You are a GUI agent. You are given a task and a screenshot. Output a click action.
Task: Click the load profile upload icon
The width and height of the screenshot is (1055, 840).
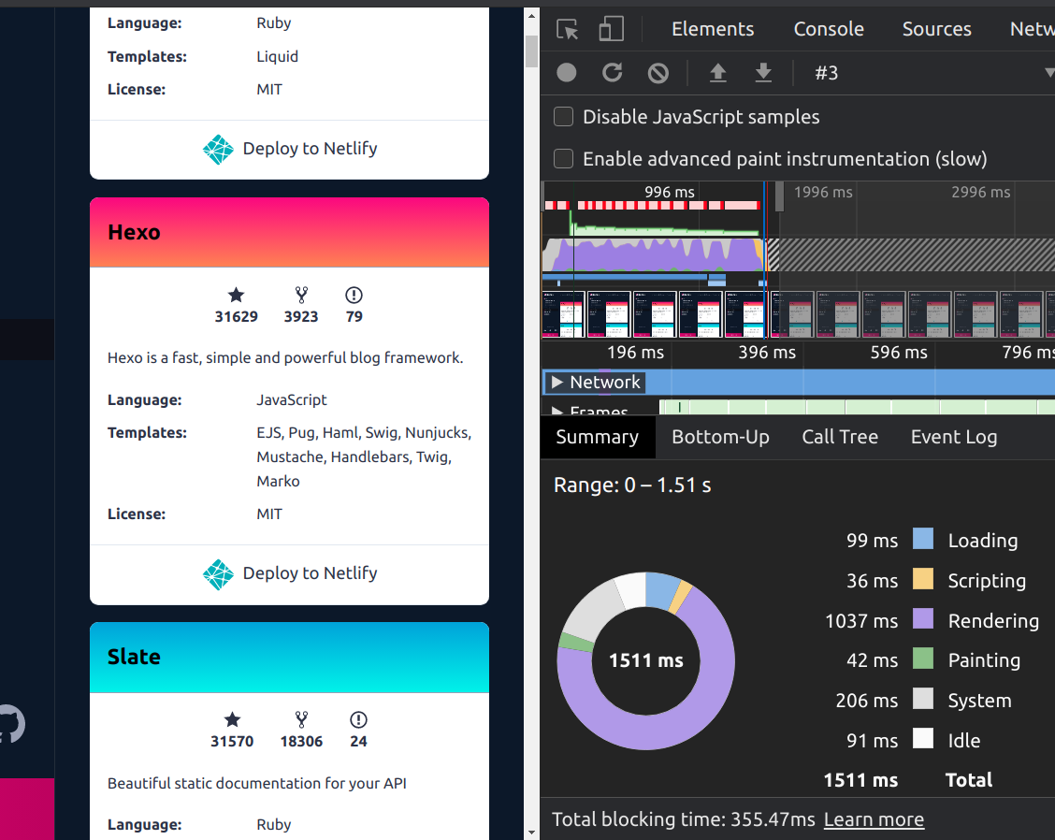pyautogui.click(x=718, y=73)
